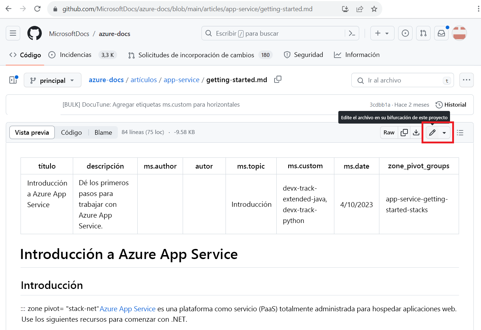The image size is (481, 330).
Task: Copy raw file contents icon
Action: tap(404, 133)
